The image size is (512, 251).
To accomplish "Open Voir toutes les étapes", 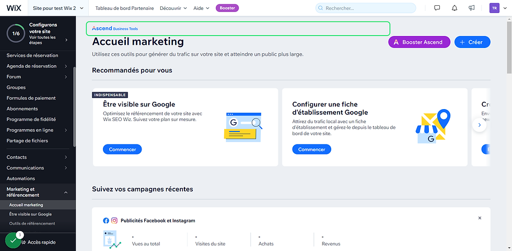I will [42, 40].
